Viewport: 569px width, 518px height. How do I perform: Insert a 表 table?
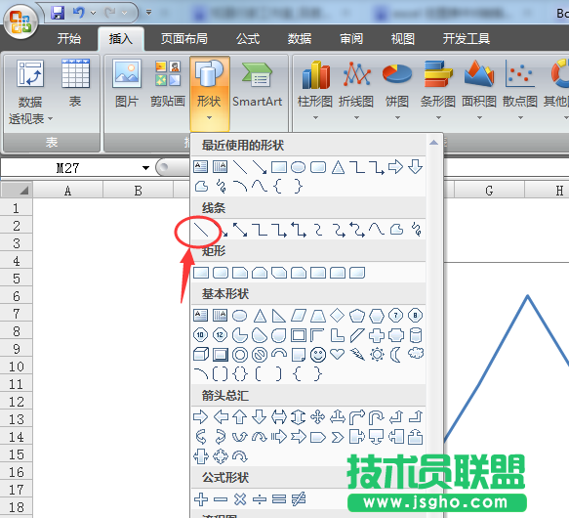coord(75,83)
